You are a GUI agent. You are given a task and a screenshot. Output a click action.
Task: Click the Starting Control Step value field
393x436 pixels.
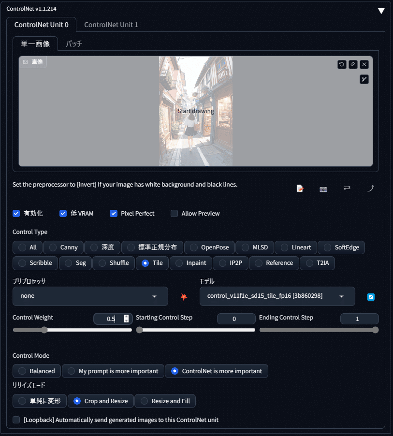[x=236, y=319]
